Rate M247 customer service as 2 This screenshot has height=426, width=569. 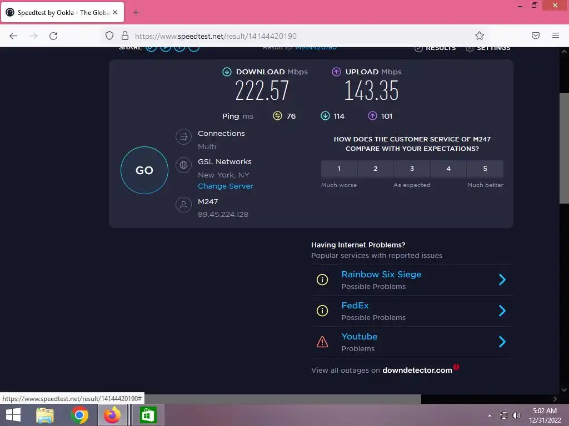coord(376,169)
